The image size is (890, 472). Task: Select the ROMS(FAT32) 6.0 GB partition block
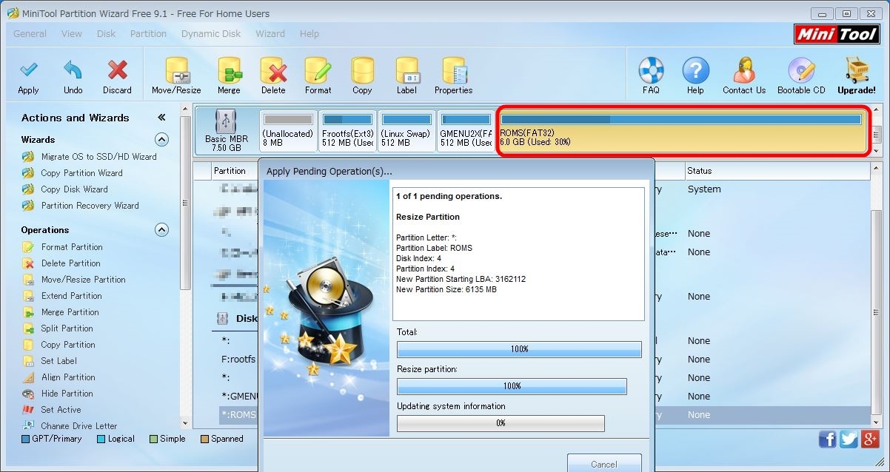(x=681, y=131)
